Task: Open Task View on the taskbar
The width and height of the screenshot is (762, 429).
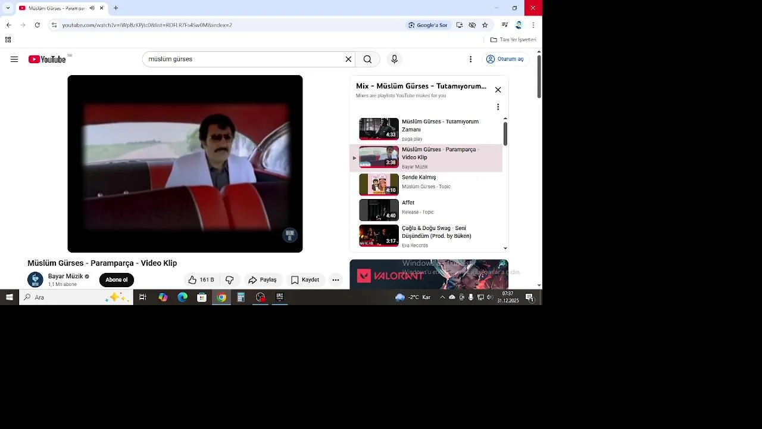Action: pos(143,297)
